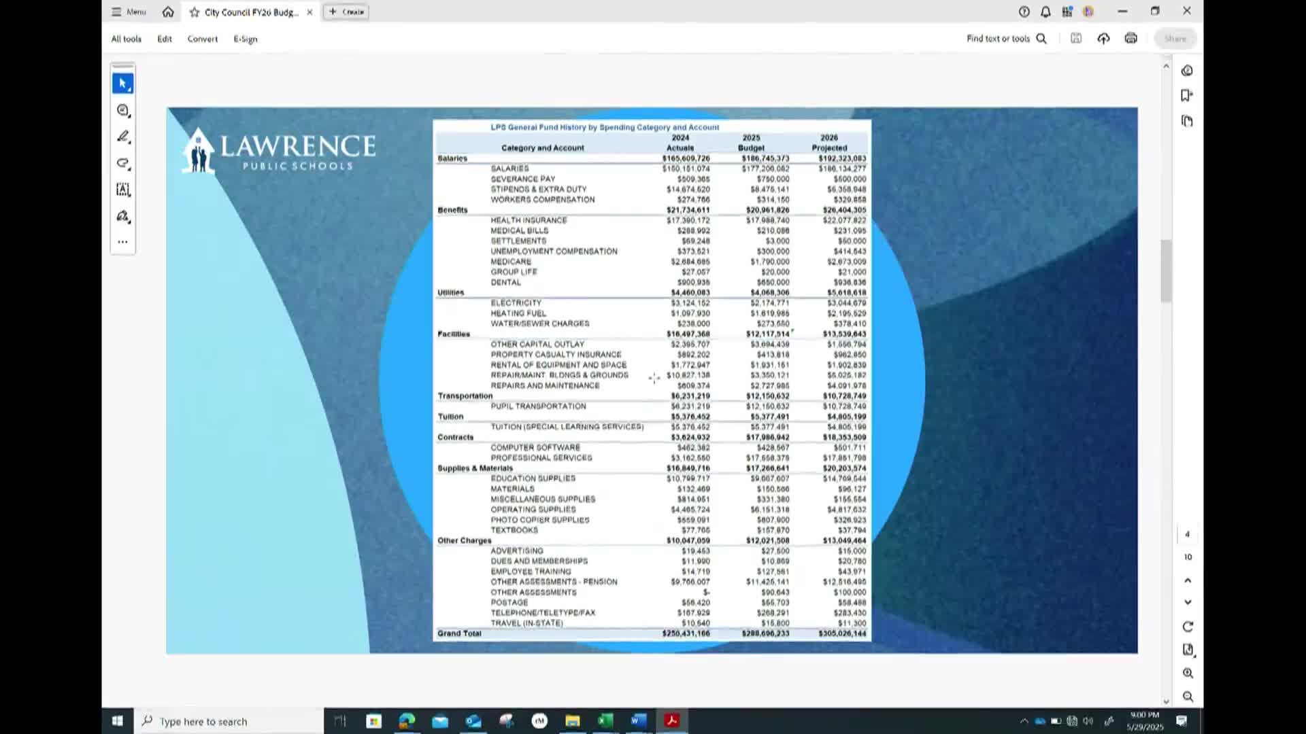Click the 'Transportation' category label
This screenshot has height=734, width=1306.
click(x=465, y=396)
